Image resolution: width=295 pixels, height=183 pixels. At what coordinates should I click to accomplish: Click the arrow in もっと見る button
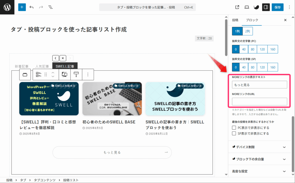click(166, 152)
